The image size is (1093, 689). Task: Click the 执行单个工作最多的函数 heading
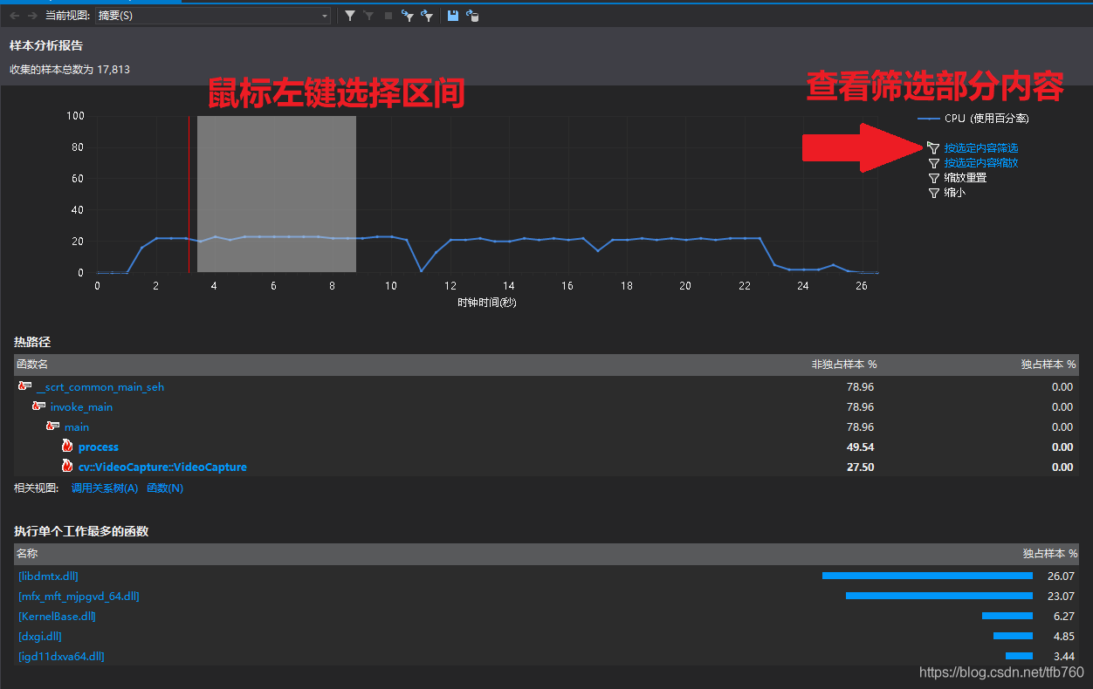(81, 531)
